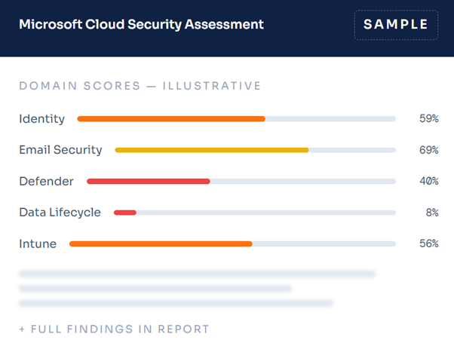Select the Data Lifecycle domain label
The width and height of the screenshot is (454, 352).
point(60,213)
